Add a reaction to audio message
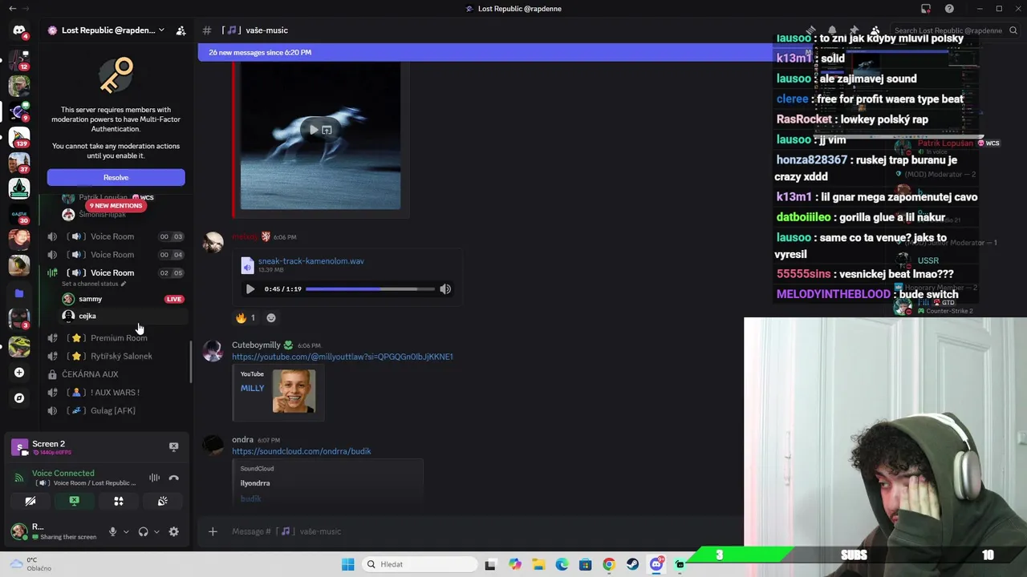Image resolution: width=1027 pixels, height=577 pixels. tap(271, 318)
